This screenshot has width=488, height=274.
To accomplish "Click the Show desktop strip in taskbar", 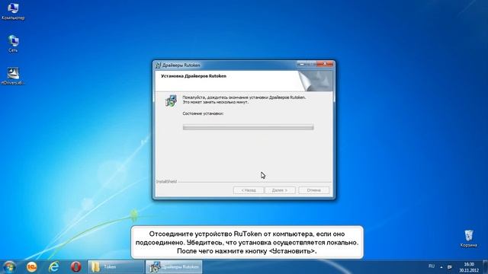I will [486, 267].
